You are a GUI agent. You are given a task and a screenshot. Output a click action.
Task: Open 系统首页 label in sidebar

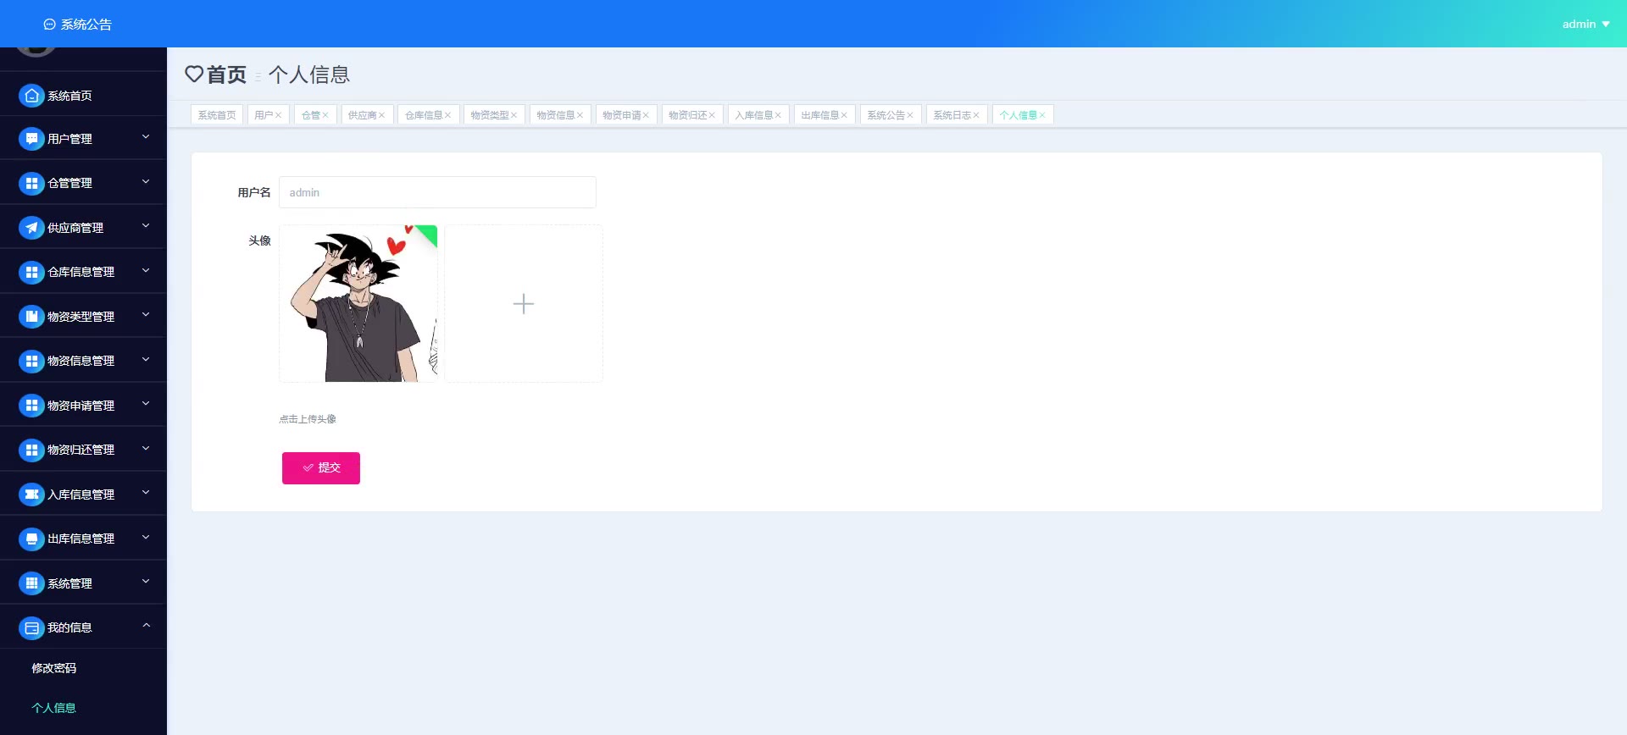click(69, 96)
